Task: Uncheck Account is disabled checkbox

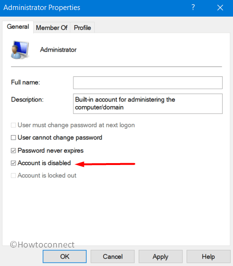Action: point(13,163)
